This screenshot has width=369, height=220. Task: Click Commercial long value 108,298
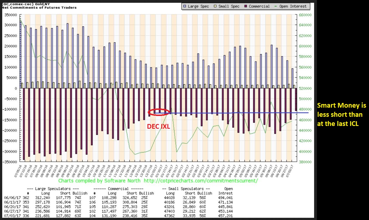click(x=108, y=198)
